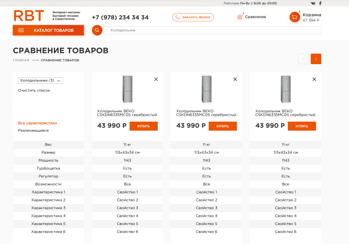Remove the third refrigerator from comparison

pos(314,80)
